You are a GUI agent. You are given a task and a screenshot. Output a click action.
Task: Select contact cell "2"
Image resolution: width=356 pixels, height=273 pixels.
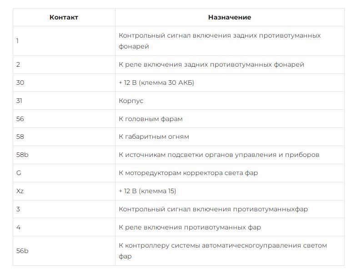(18, 64)
